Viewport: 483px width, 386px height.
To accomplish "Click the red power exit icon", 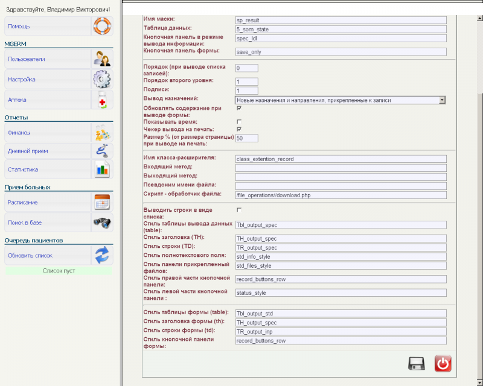I will [443, 364].
